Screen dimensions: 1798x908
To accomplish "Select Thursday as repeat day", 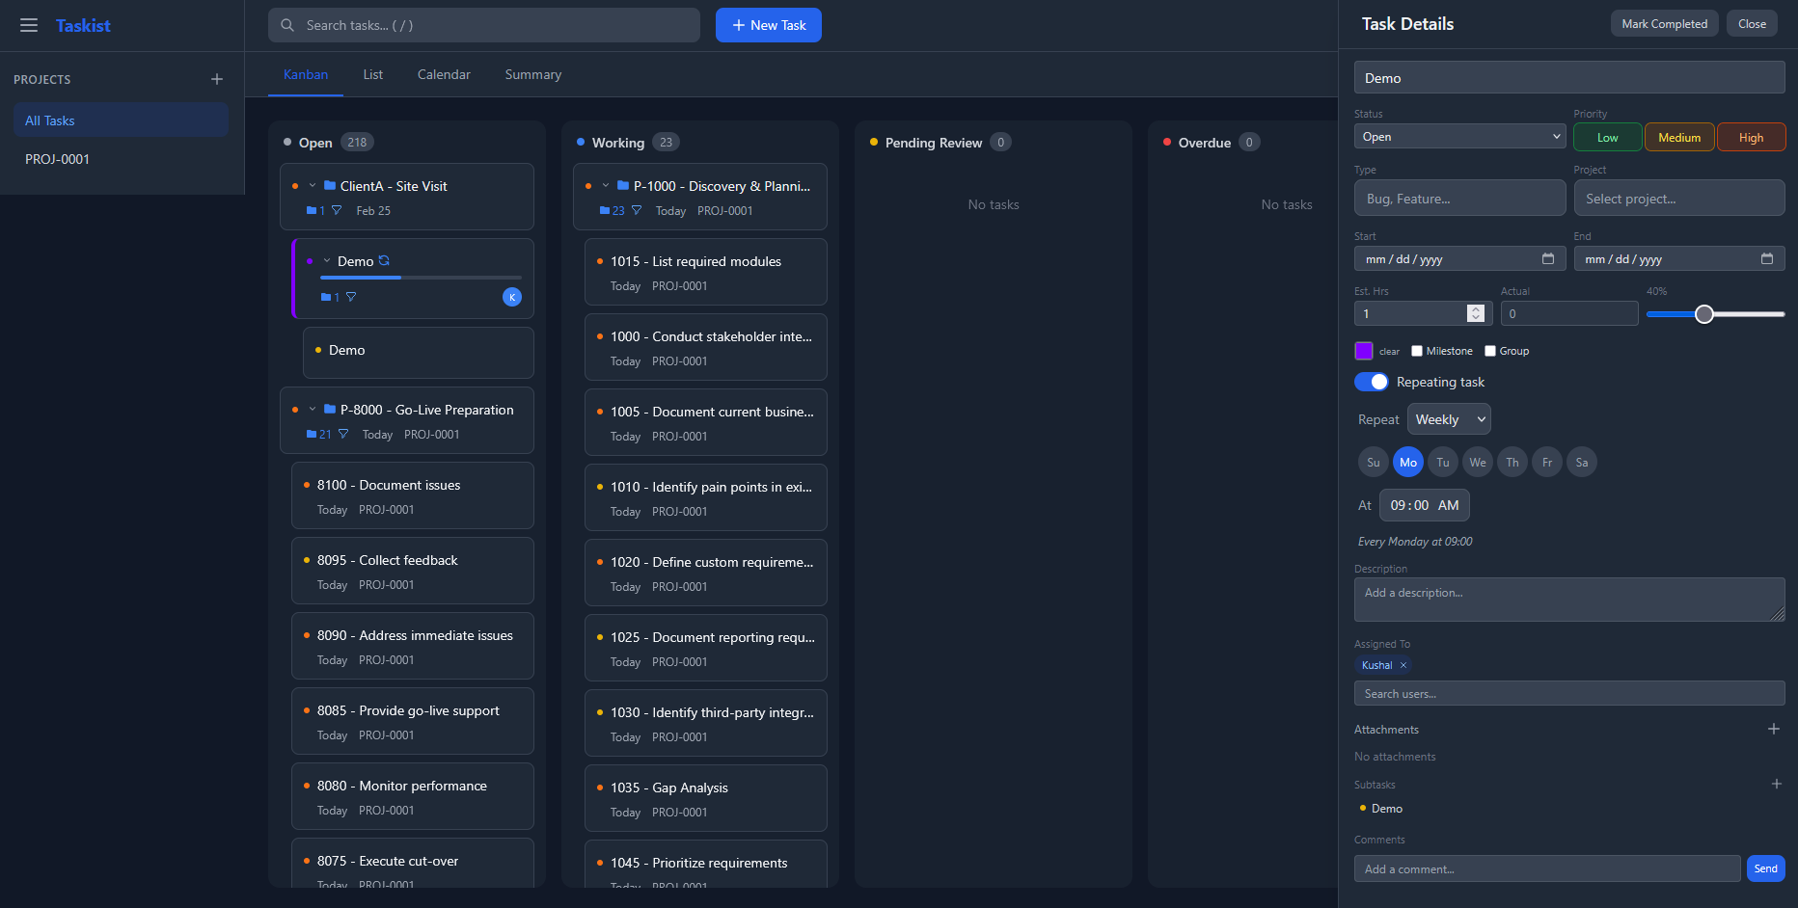I will point(1512,462).
